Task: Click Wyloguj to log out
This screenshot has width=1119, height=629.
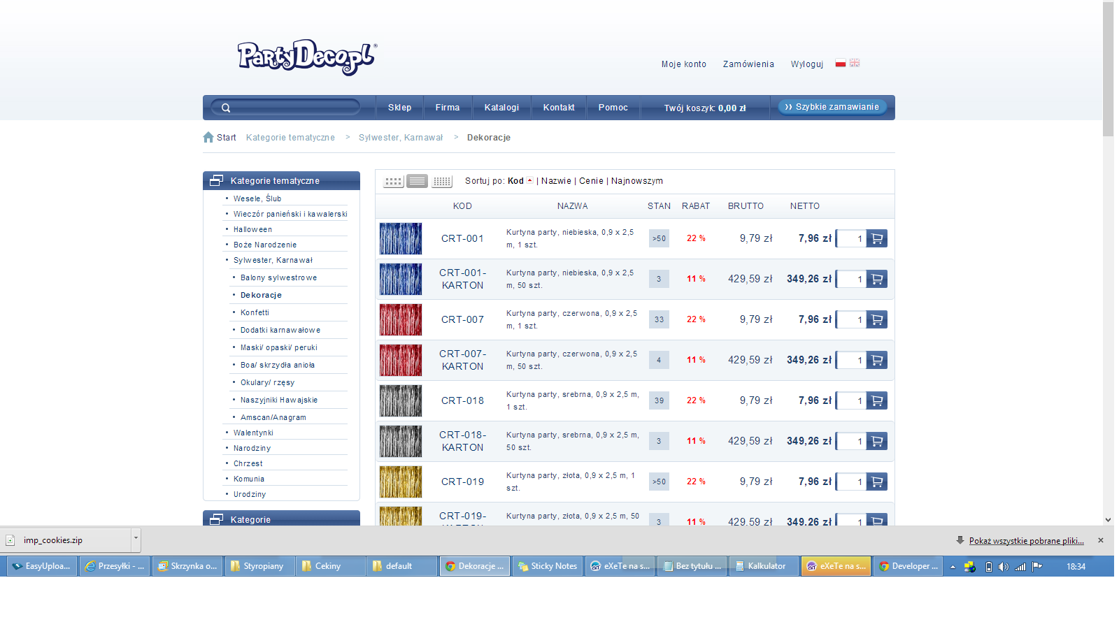Action: click(x=807, y=64)
